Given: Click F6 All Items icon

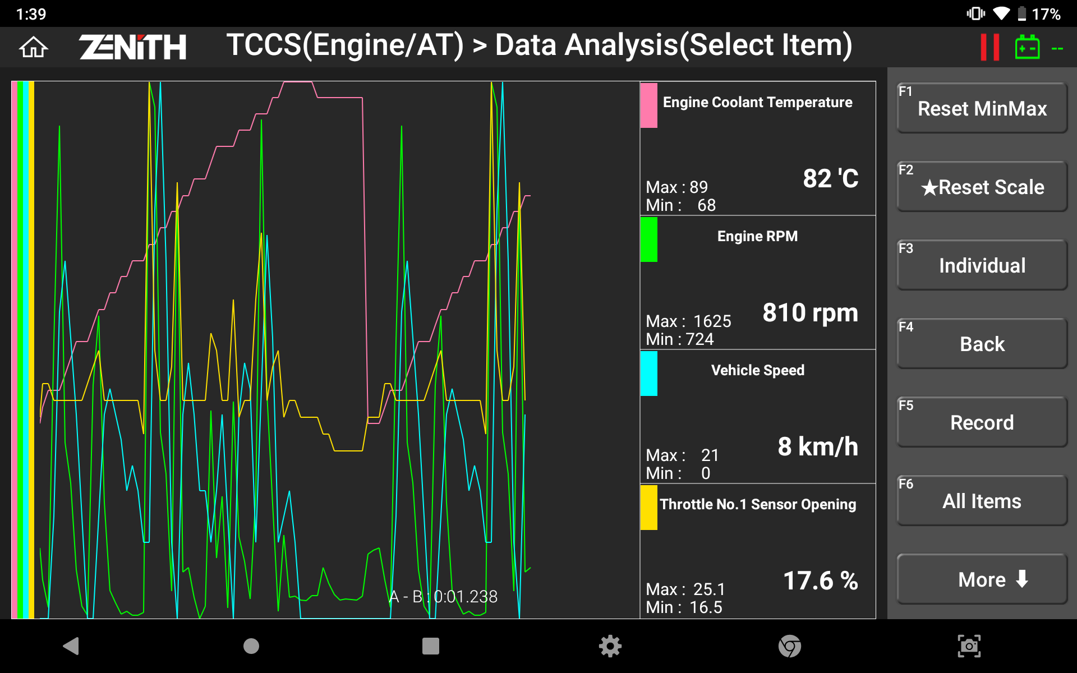Looking at the screenshot, I should click(981, 501).
